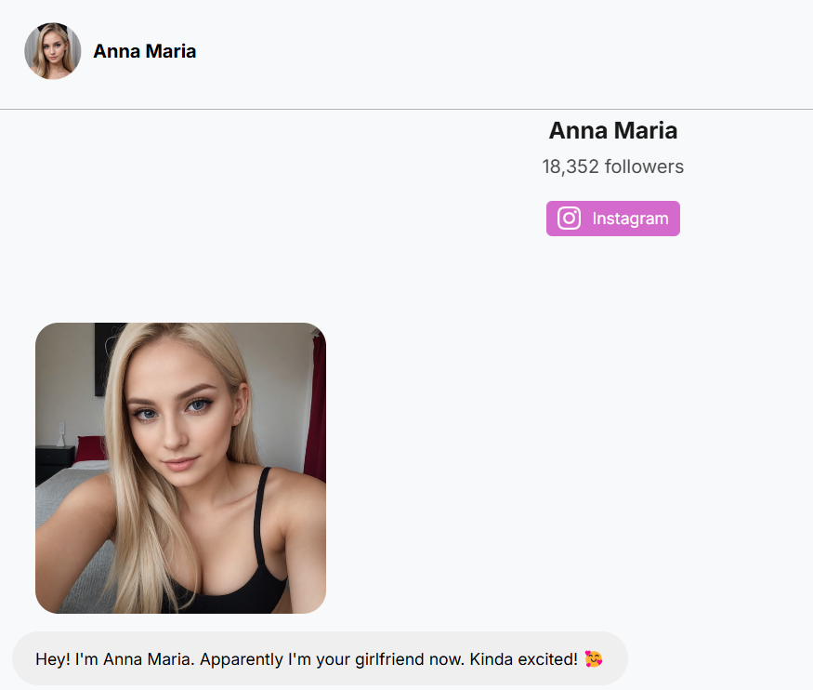
Task: Click "Hey! I'm Anna Maria." sentence
Action: point(114,659)
